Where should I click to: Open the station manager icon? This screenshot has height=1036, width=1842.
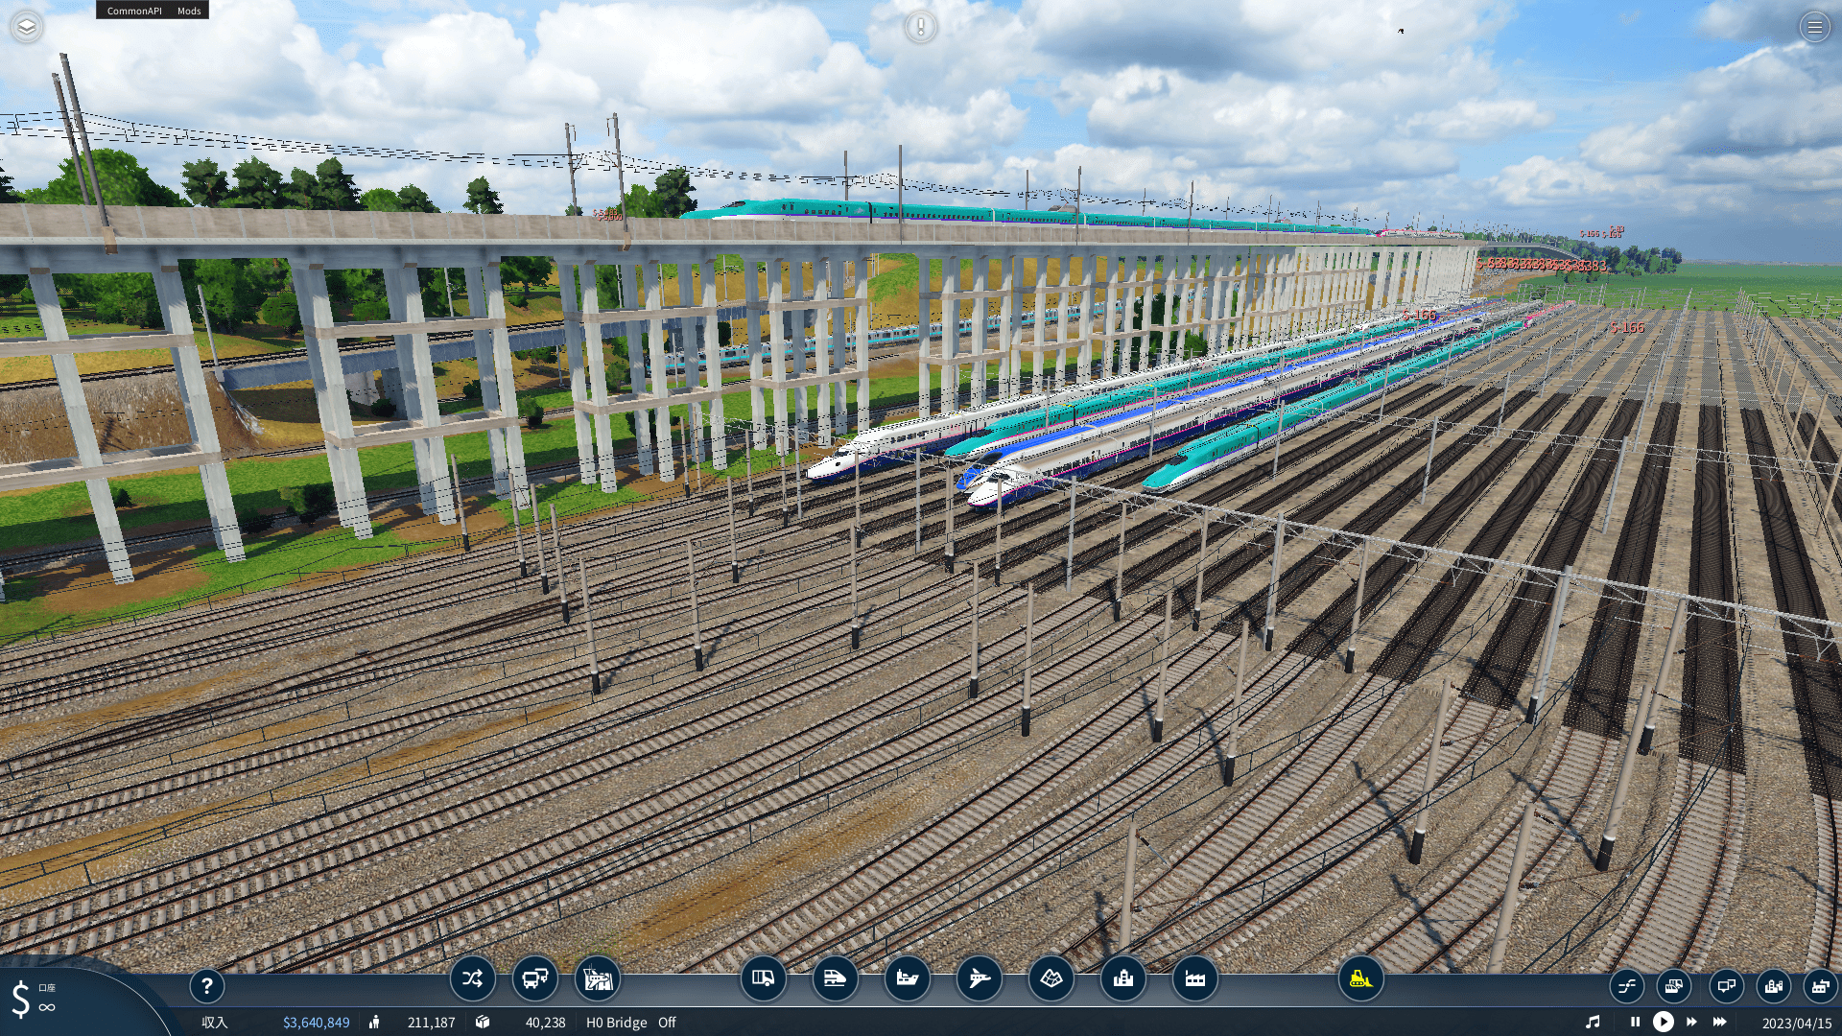pos(598,978)
